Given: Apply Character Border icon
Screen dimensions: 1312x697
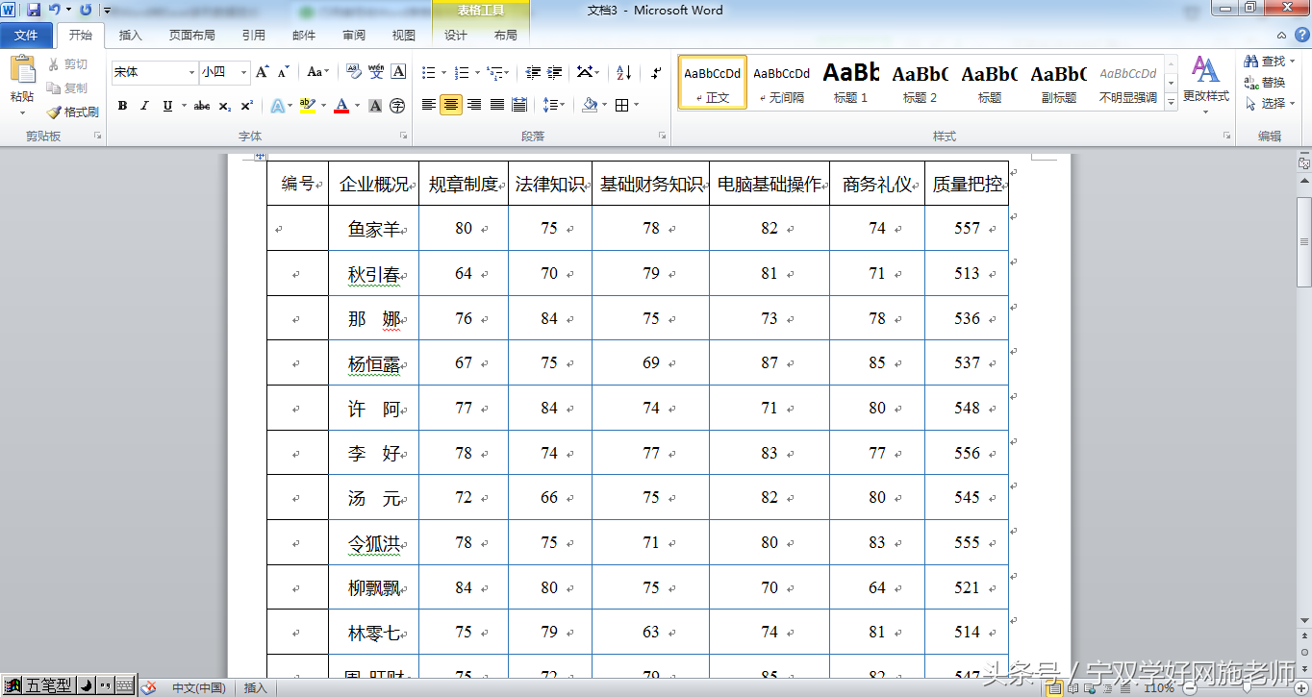Looking at the screenshot, I should tap(398, 72).
